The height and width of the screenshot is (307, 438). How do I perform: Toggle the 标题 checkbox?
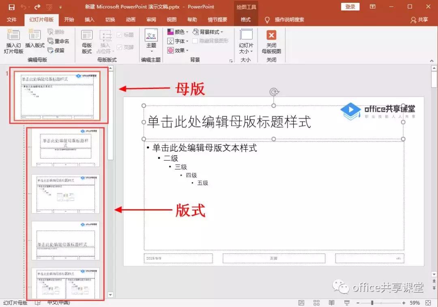[x=120, y=34]
